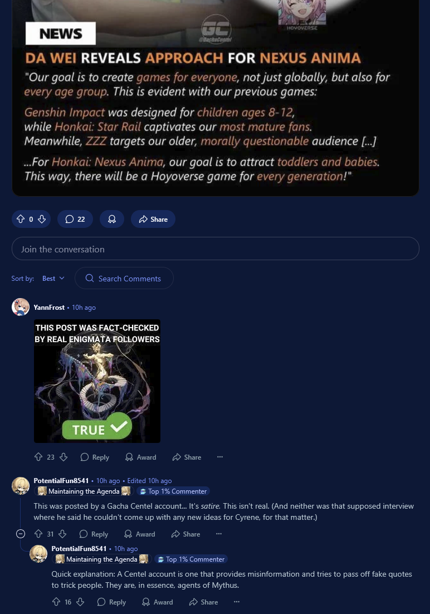Viewport: 430px width, 614px height.
Task: Award the Quick explanation reply
Action: point(158,602)
